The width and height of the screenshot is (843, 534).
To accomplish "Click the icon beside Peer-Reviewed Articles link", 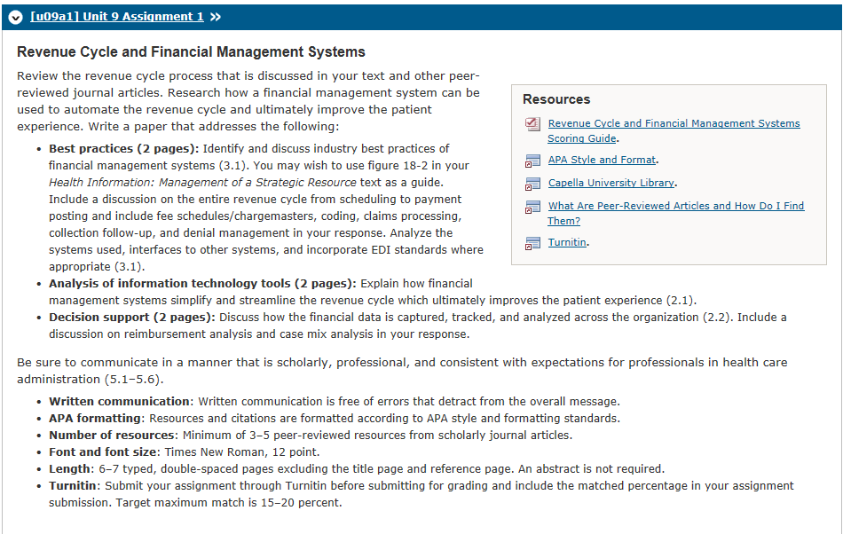I will [532, 207].
